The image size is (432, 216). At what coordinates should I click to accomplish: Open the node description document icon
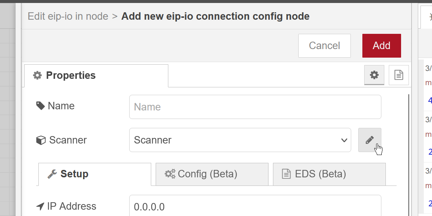point(398,75)
